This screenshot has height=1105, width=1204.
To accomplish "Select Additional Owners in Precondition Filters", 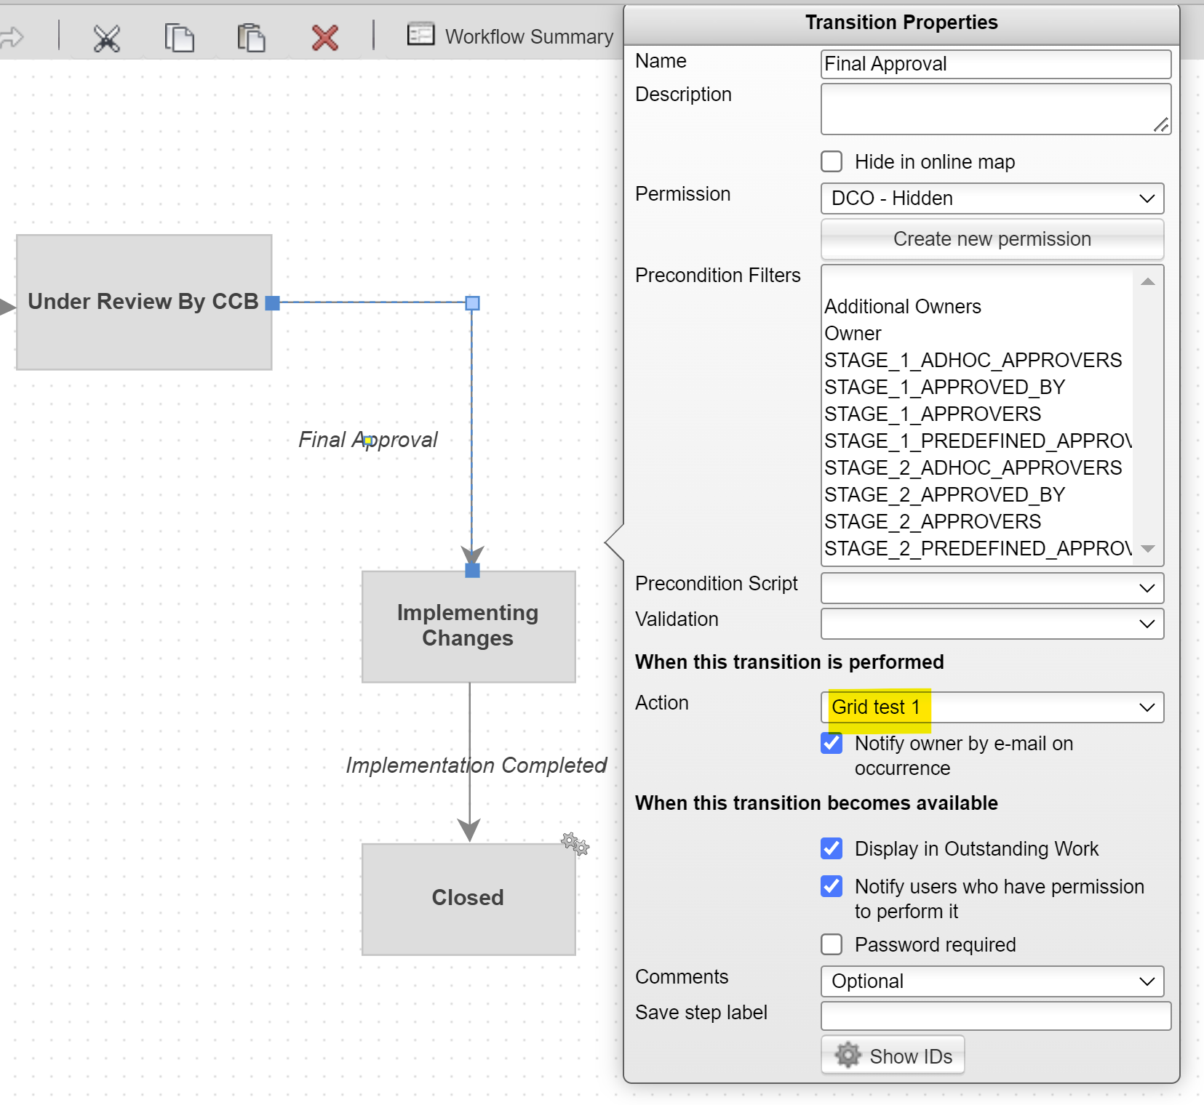I will 977,307.
